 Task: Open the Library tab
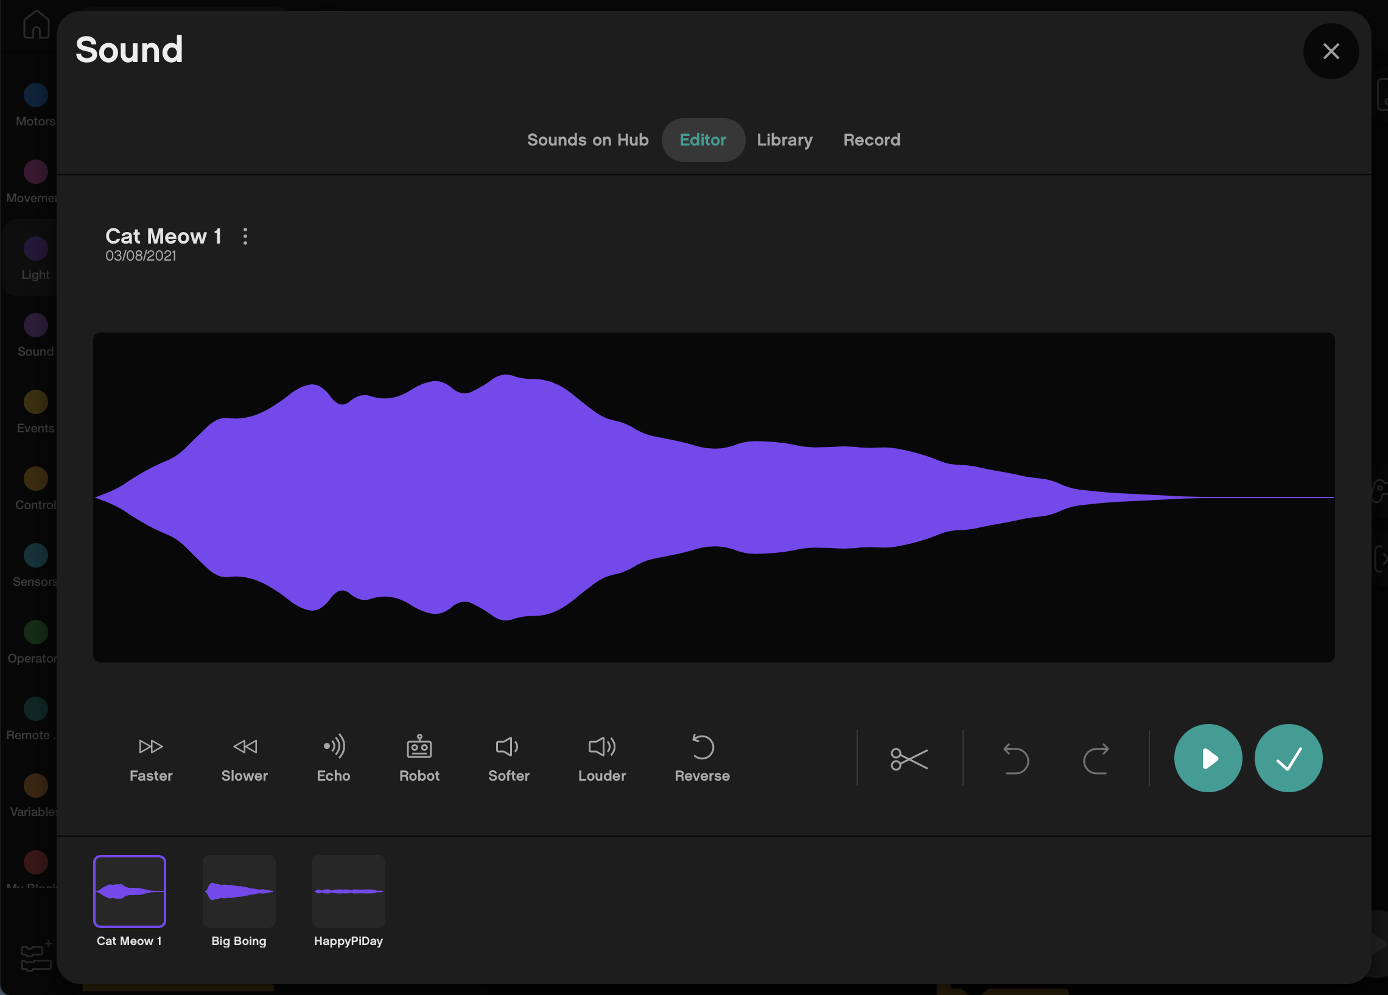785,139
